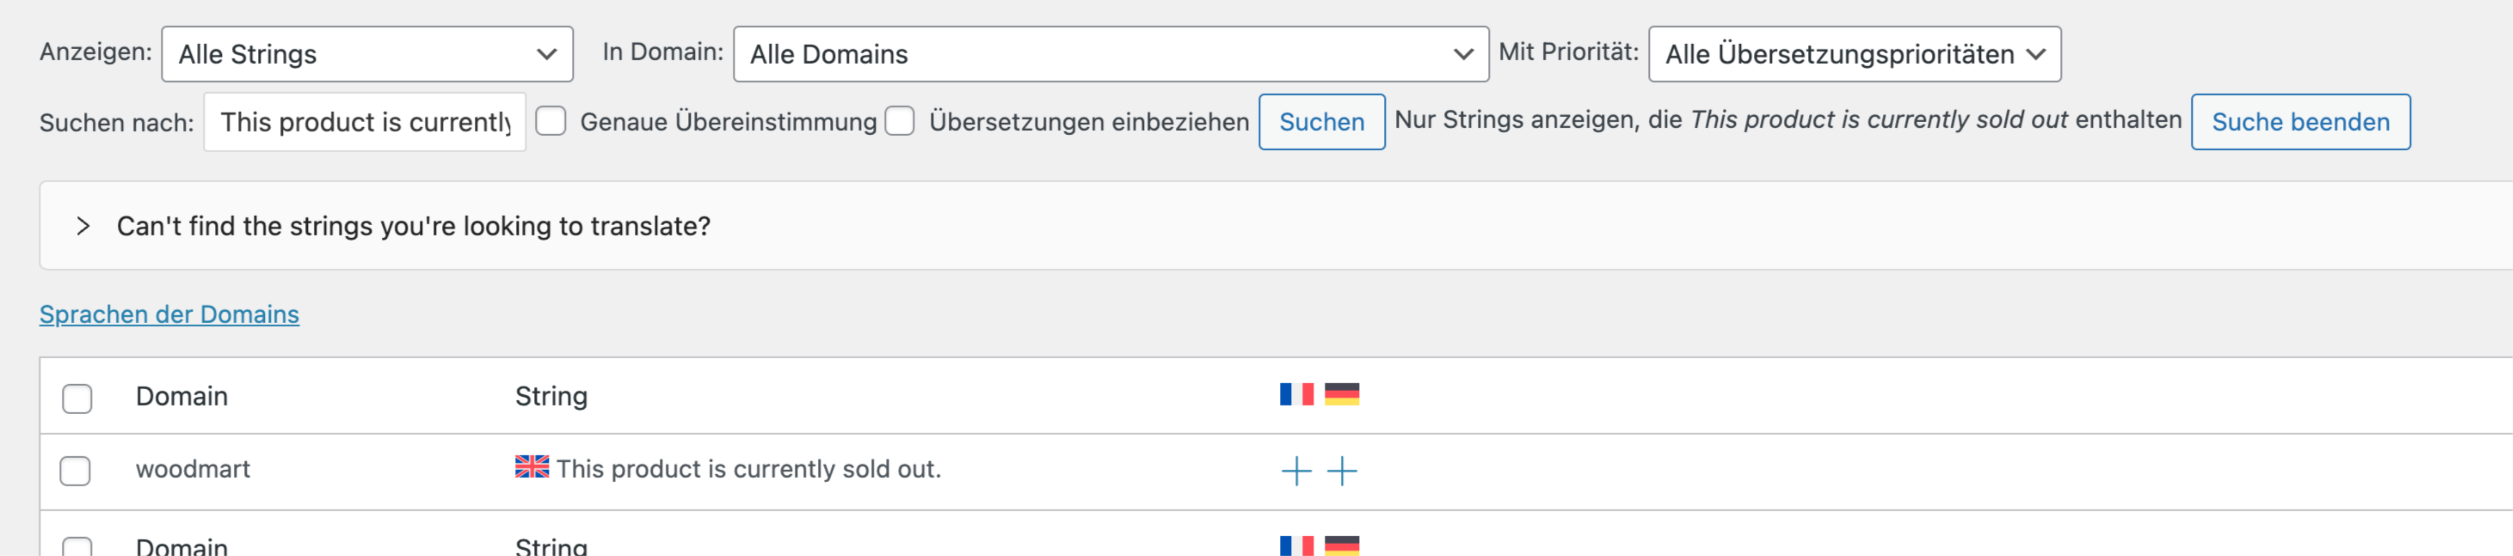Click the Suche beenden button
2513x556 pixels.
click(2300, 122)
